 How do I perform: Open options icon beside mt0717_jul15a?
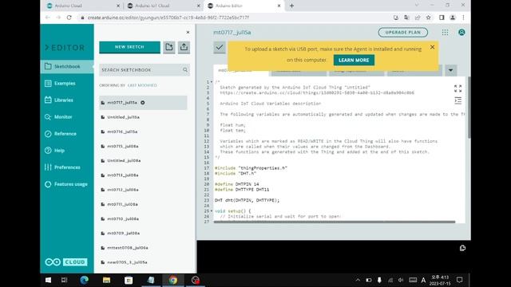143,103
